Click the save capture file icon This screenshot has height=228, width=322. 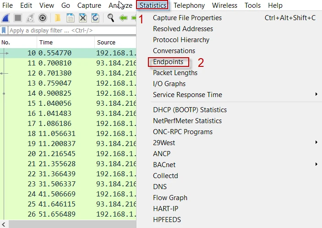click(x=71, y=18)
